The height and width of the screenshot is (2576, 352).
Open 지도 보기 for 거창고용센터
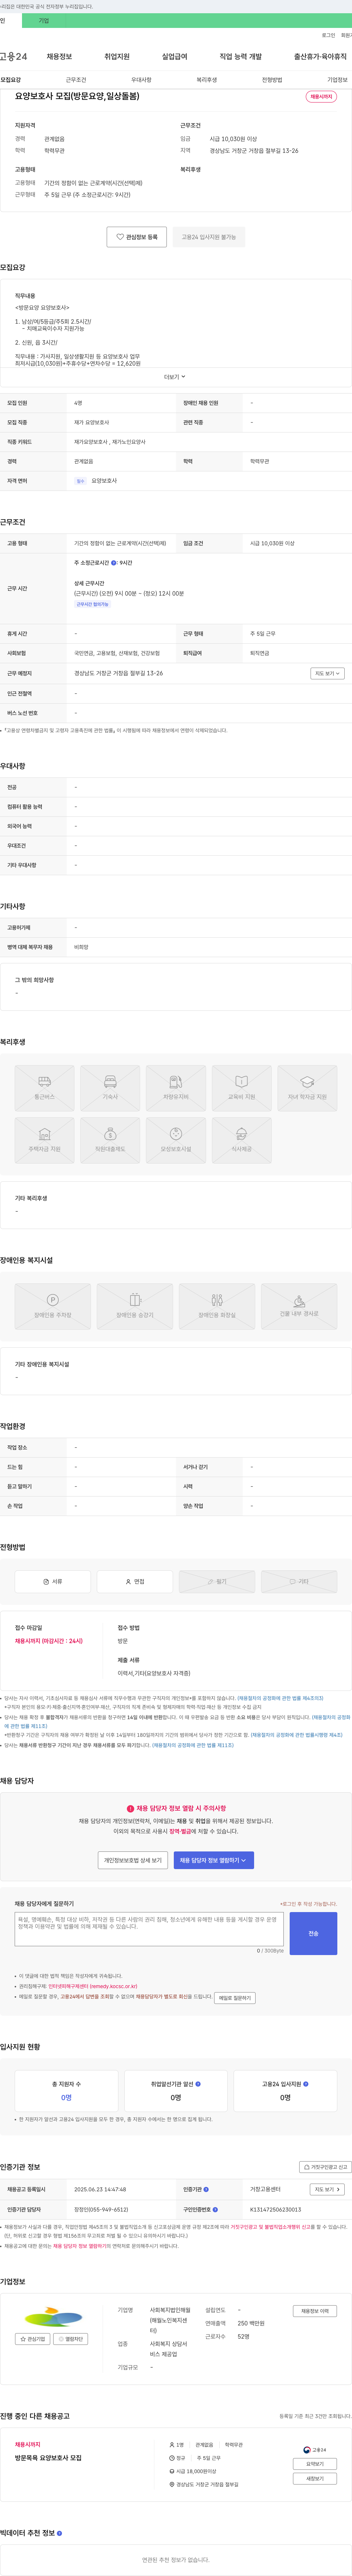pyautogui.click(x=327, y=2189)
